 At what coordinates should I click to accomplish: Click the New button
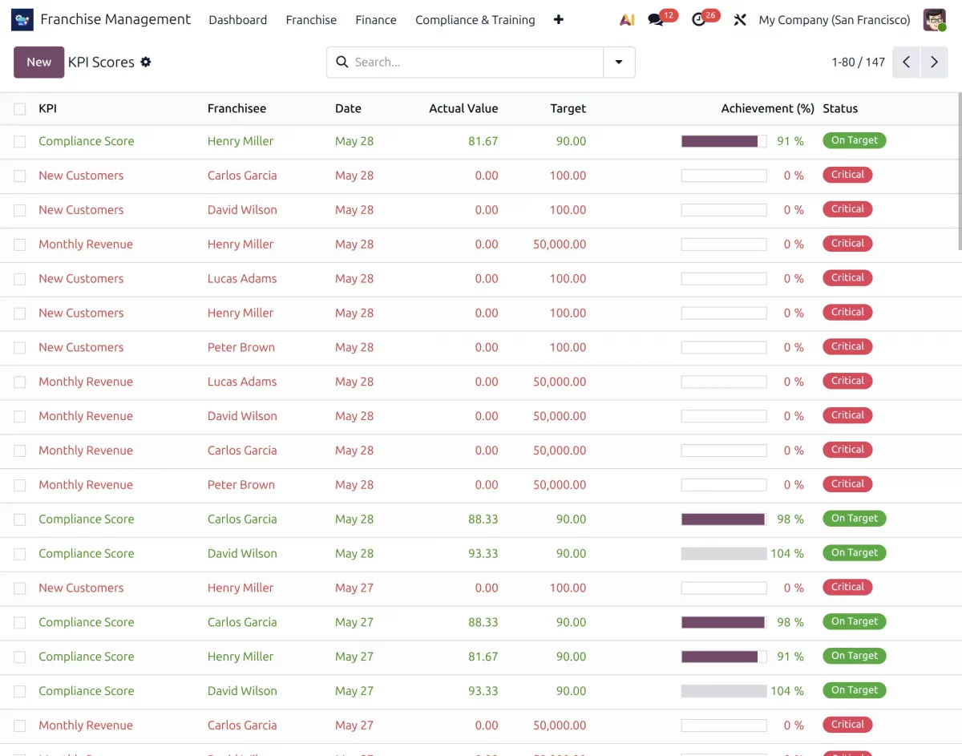point(38,62)
